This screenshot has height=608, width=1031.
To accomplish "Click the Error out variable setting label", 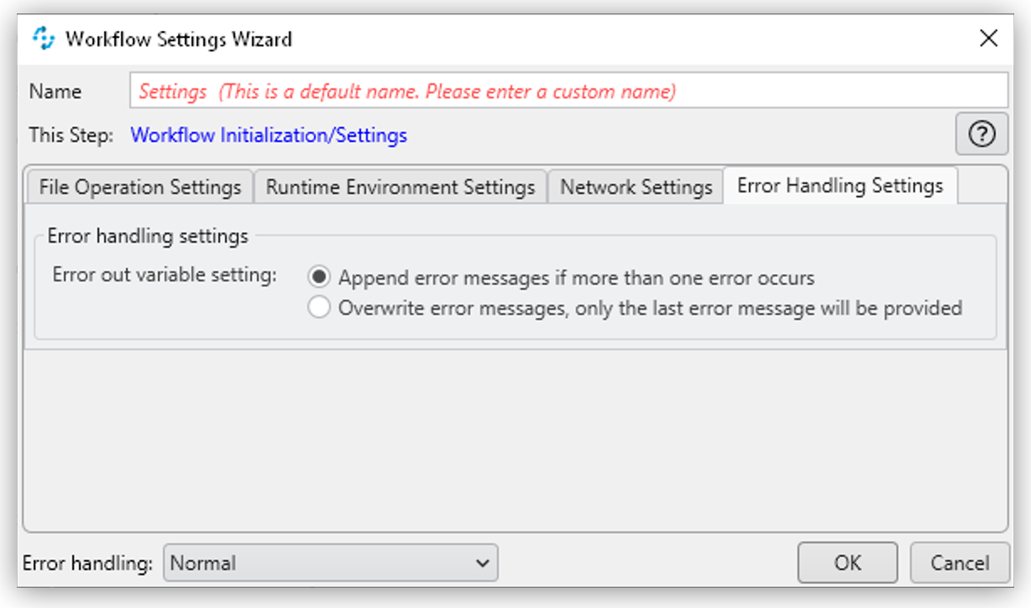I will pyautogui.click(x=163, y=274).
